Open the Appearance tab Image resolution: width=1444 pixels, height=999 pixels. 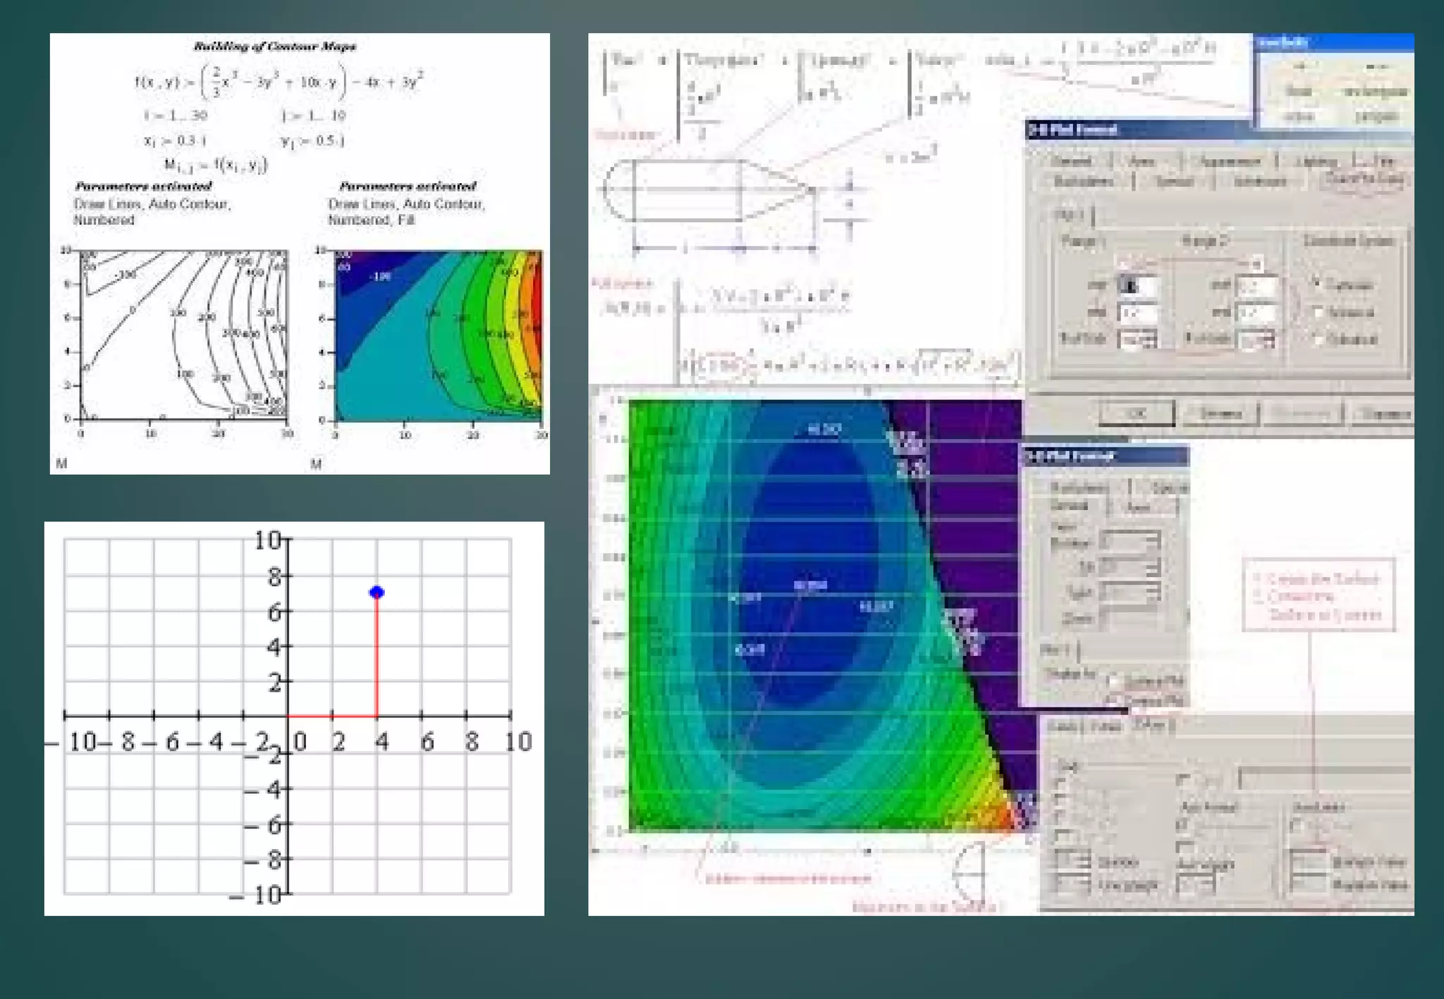(1230, 161)
